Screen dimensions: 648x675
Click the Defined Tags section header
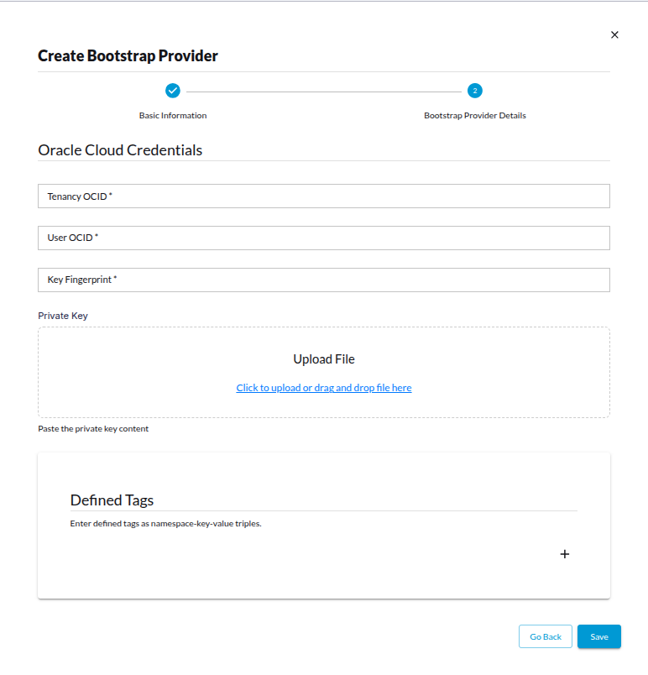(112, 500)
